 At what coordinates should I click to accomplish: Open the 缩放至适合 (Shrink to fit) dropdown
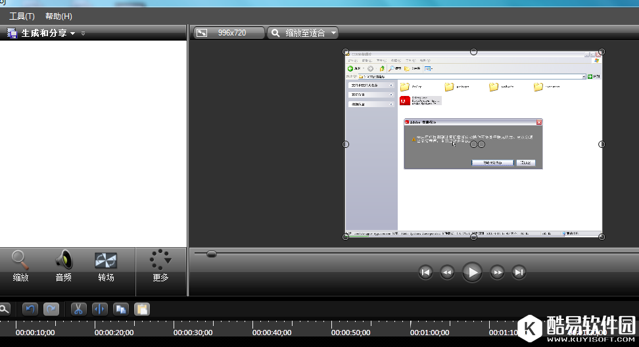pos(303,33)
